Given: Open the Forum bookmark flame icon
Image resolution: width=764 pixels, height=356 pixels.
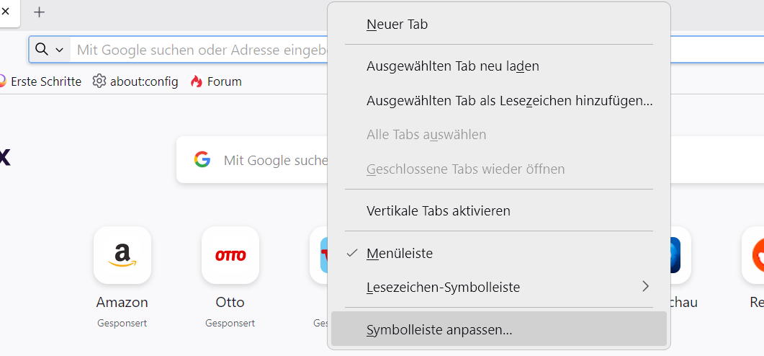Looking at the screenshot, I should pyautogui.click(x=197, y=81).
